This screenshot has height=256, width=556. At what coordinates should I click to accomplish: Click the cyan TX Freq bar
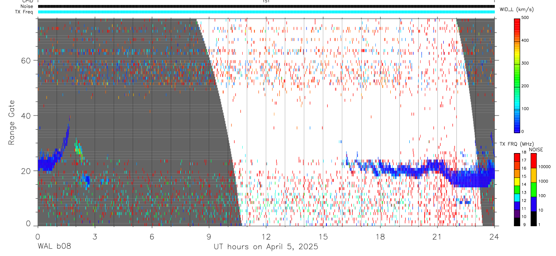(x=266, y=12)
